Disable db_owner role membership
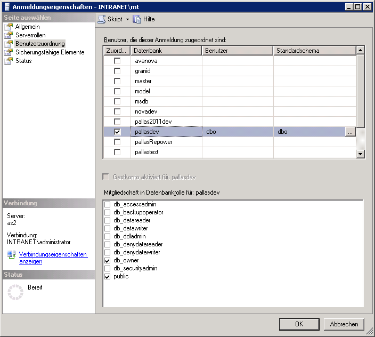375x337 pixels. 108,260
